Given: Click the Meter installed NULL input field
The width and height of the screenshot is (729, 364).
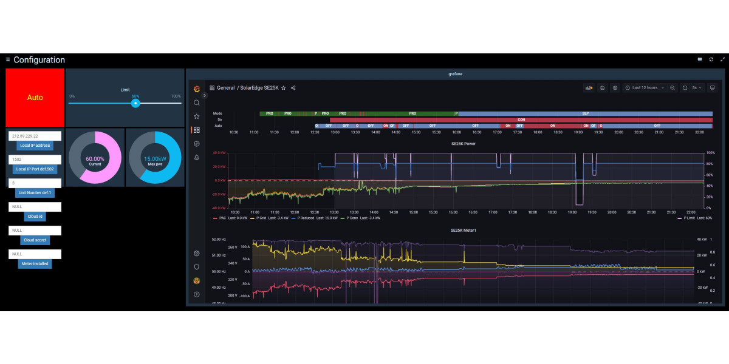Looking at the screenshot, I should click(35, 254).
